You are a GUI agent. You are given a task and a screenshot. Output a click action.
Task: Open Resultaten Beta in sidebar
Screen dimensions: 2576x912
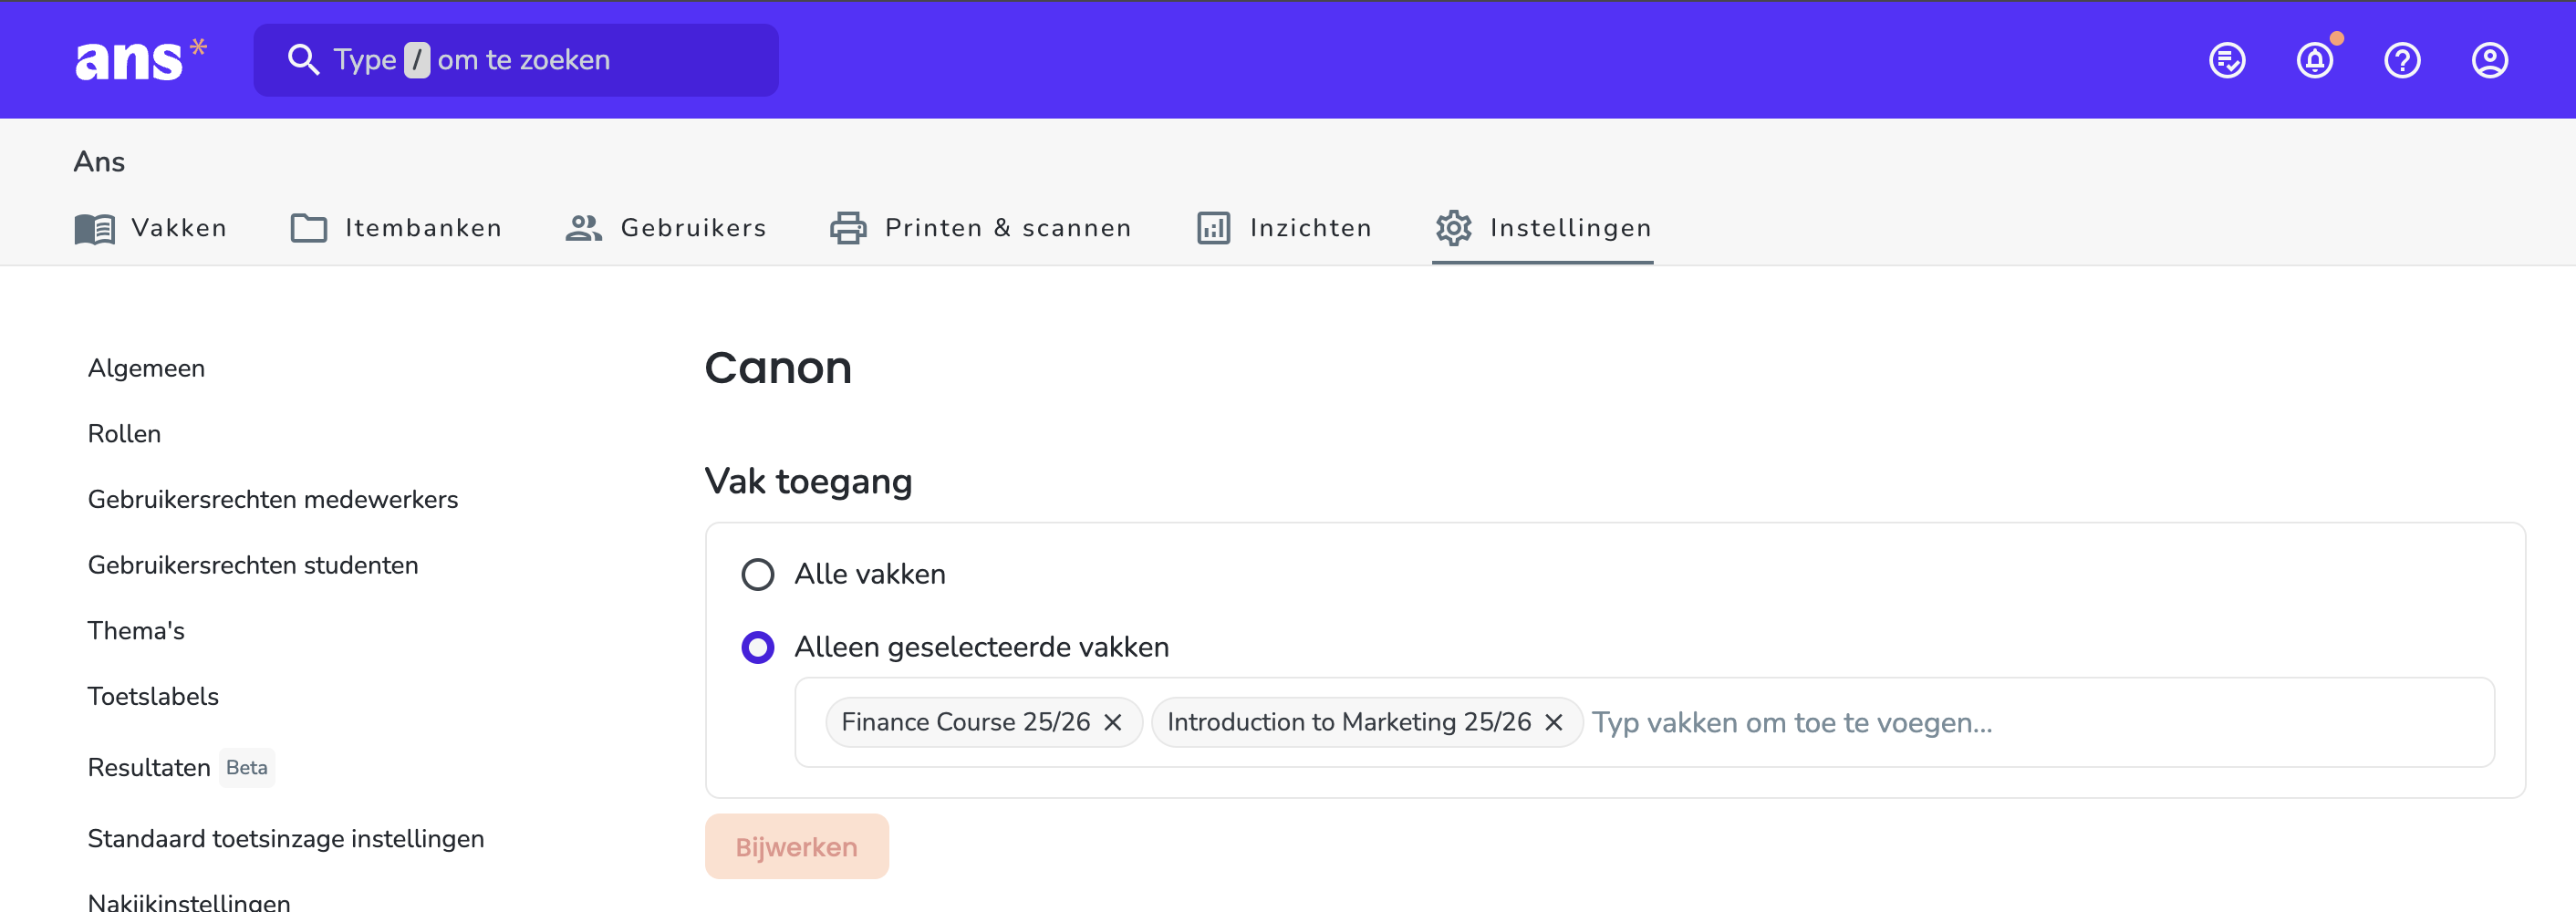pos(181,768)
